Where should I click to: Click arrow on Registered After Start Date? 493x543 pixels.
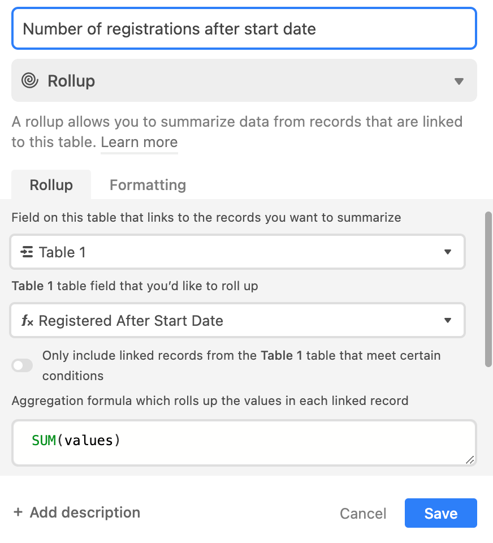tap(448, 320)
